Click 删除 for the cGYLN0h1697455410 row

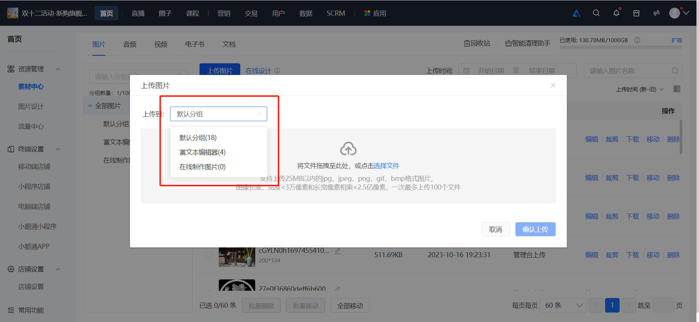[x=673, y=255]
